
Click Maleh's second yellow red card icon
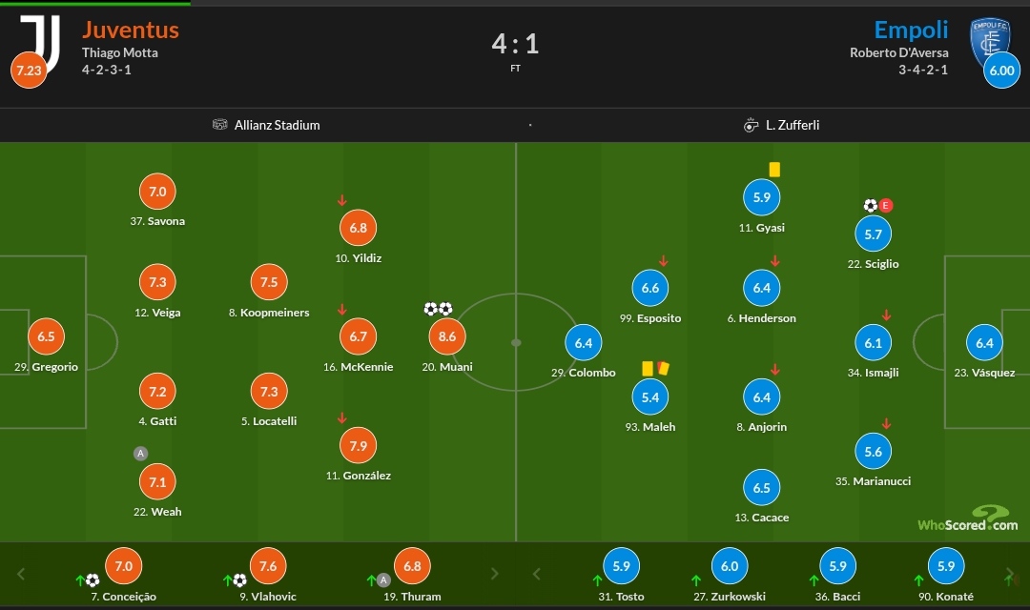(664, 368)
